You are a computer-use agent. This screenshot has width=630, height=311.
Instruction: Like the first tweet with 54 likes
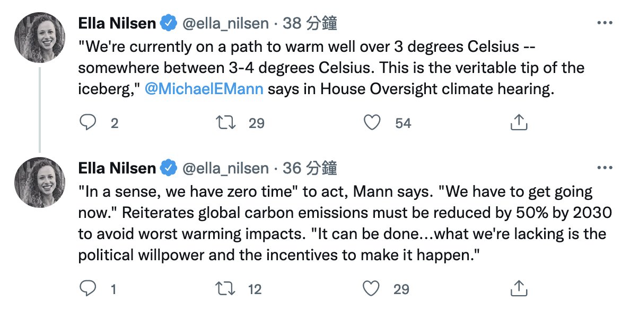(372, 123)
